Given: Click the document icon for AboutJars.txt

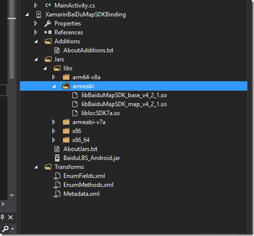Looking at the screenshot, I should pyautogui.click(x=57, y=149).
